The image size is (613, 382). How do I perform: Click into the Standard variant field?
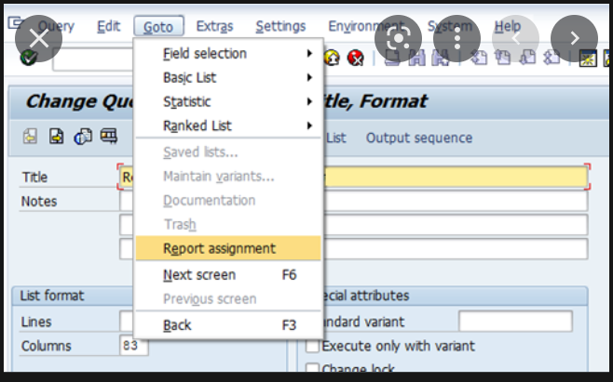(x=515, y=322)
